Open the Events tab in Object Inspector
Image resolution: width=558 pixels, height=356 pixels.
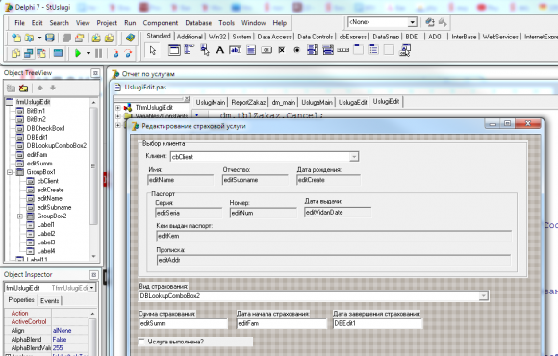tap(49, 301)
